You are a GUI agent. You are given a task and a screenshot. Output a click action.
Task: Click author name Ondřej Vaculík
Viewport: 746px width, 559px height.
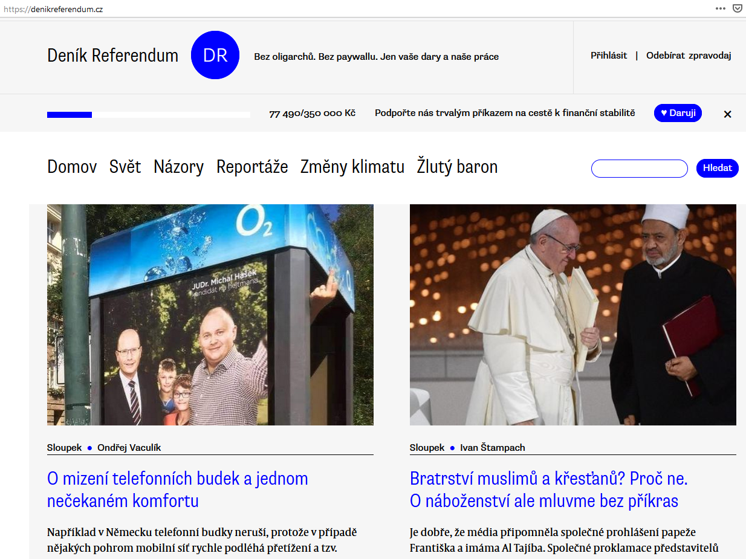coord(129,448)
